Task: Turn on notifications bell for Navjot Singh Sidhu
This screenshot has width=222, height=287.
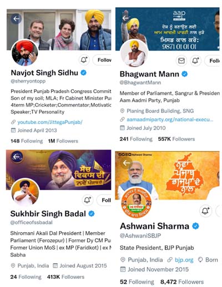Action: click(84, 60)
